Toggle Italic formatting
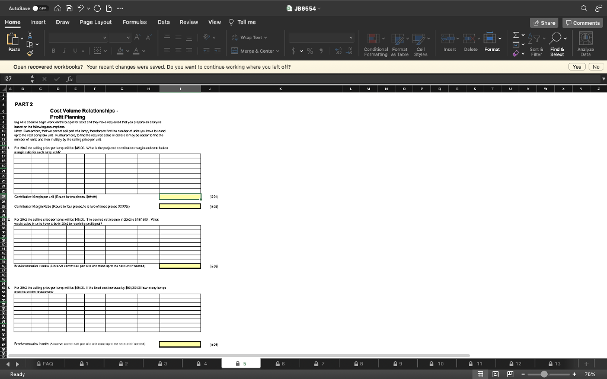This screenshot has height=379, width=607. (x=64, y=51)
